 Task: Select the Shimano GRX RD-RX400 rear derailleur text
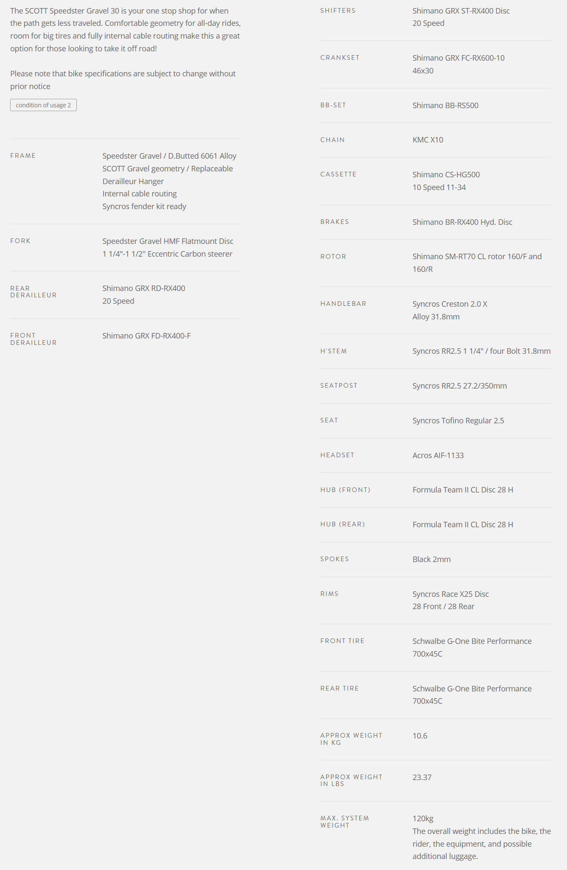[143, 288]
